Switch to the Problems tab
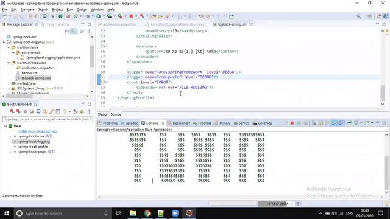 click(108, 123)
